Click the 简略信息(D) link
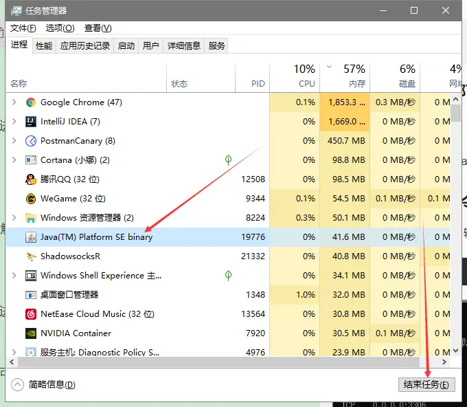 pyautogui.click(x=52, y=384)
